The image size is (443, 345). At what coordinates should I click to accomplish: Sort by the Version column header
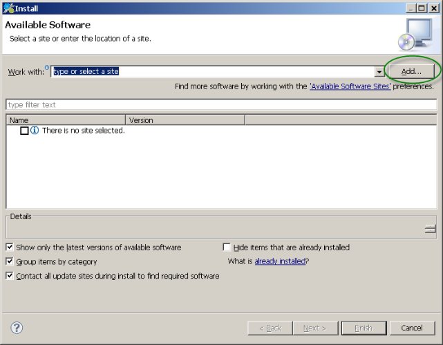[x=185, y=120]
